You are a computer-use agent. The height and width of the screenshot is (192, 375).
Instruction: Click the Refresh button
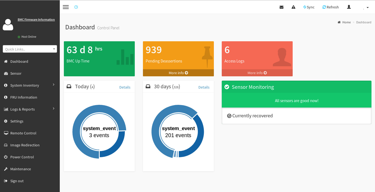tap(330, 7)
